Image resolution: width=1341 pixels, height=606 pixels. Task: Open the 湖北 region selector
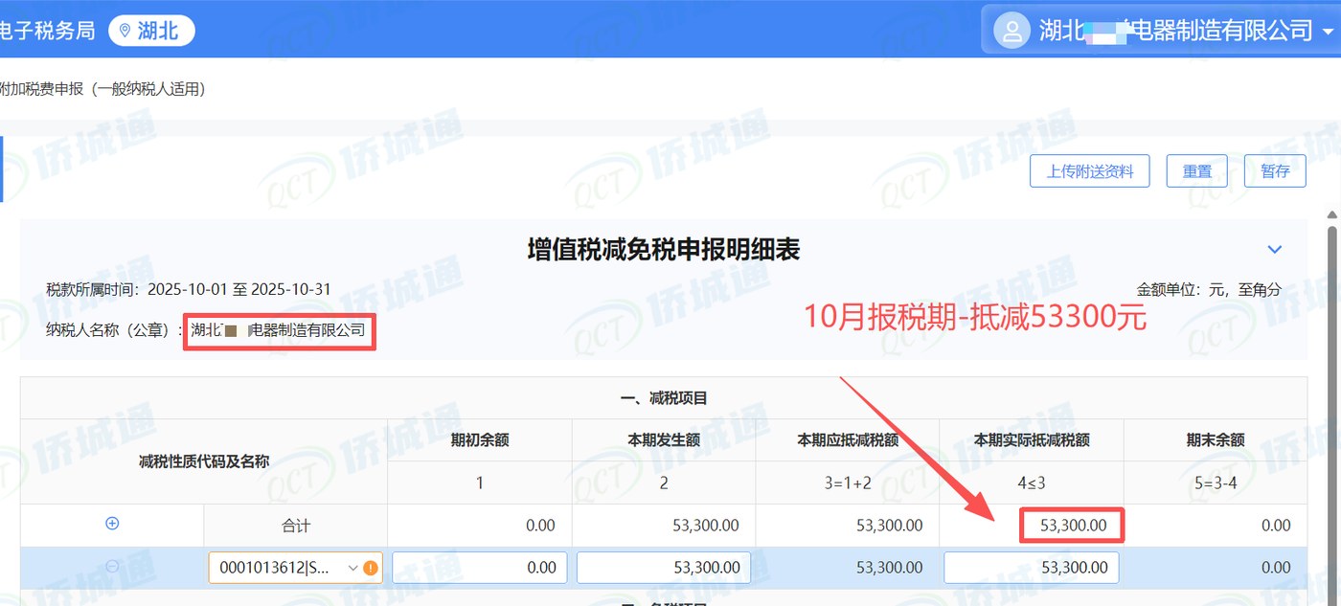click(x=151, y=31)
